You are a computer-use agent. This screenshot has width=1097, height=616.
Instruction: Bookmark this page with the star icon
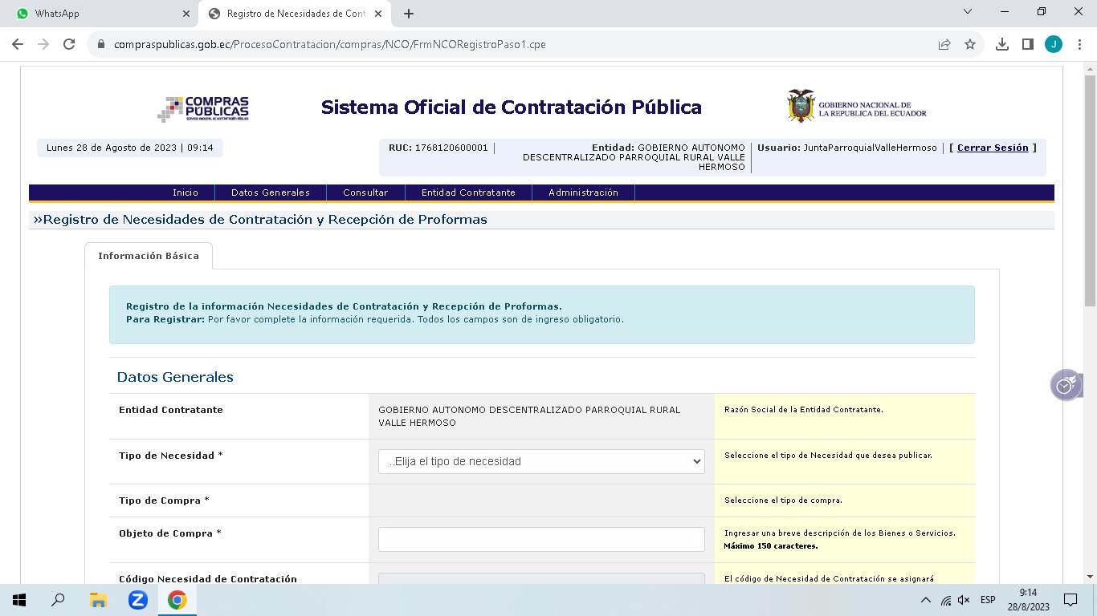tap(970, 45)
